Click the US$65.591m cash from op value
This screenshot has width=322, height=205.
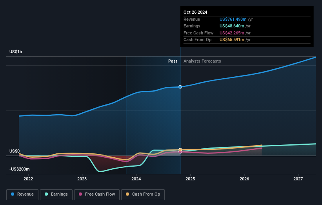point(232,40)
